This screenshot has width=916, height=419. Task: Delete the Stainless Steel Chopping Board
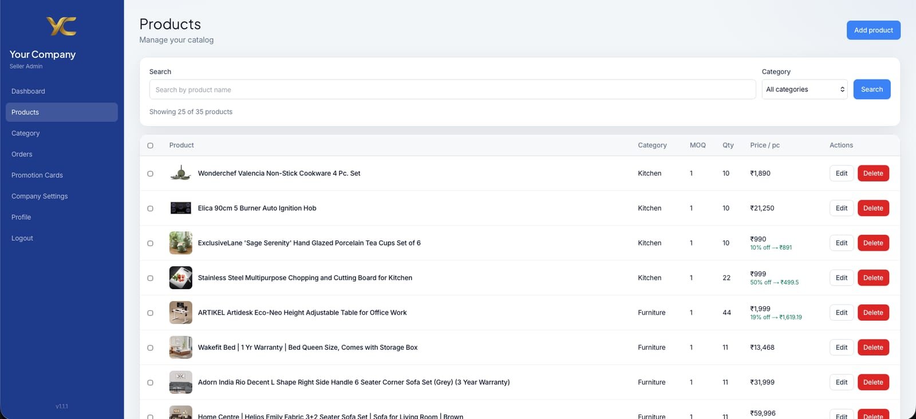coord(873,278)
